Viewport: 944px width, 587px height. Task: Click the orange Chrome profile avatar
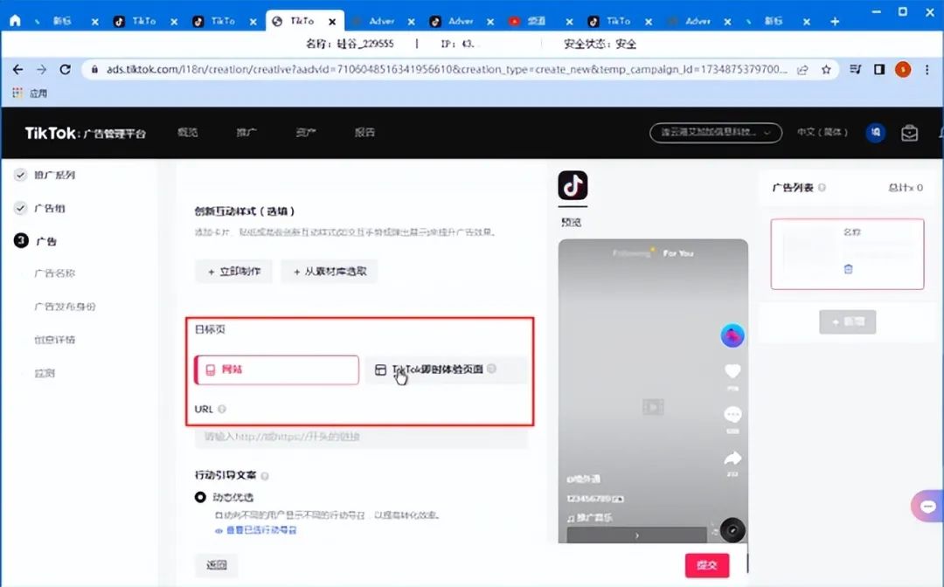[x=902, y=70]
